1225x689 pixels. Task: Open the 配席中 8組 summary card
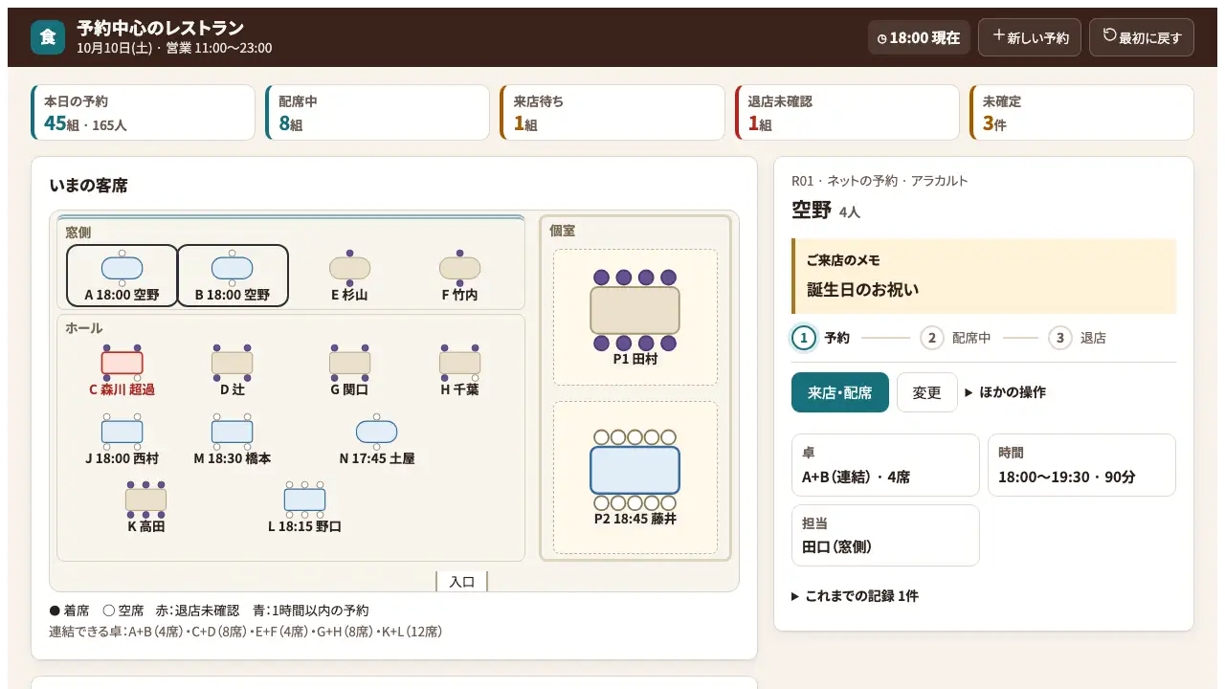click(378, 113)
